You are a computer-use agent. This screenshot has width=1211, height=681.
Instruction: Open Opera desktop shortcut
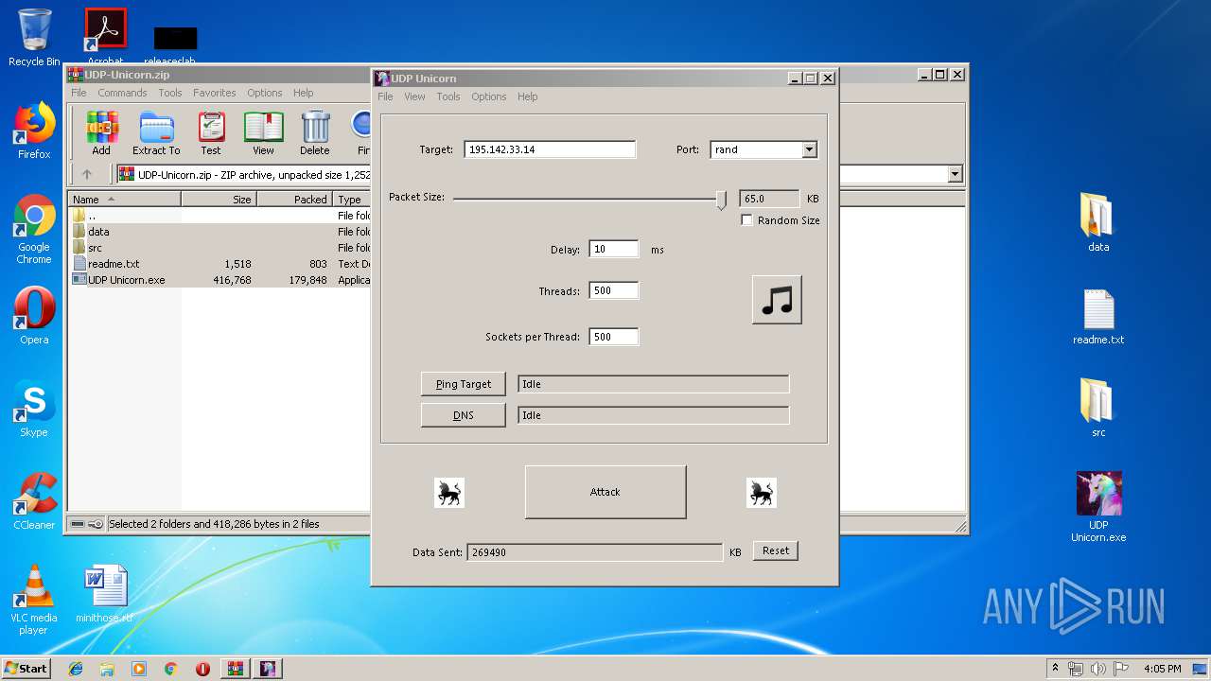click(34, 316)
